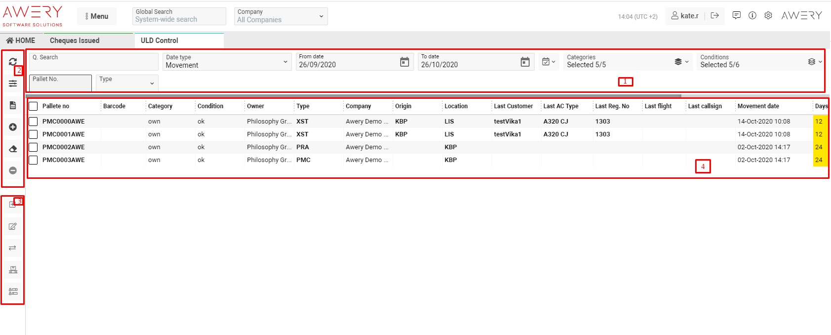Toggle the select-all checkbox in table header
The image size is (831, 335).
[33, 106]
